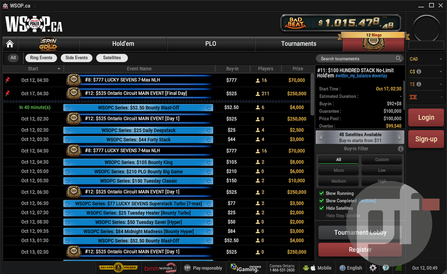Click the 19+ Play responsibly badge
447x274 pixels.
click(203, 268)
